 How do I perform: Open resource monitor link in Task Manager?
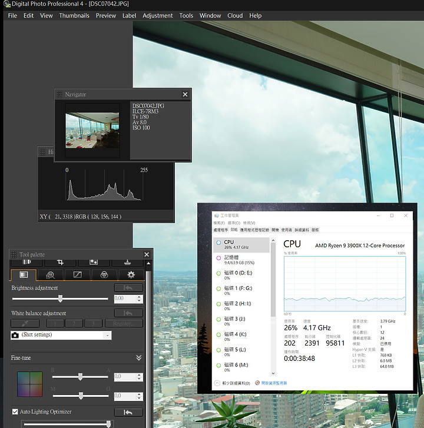274,383
